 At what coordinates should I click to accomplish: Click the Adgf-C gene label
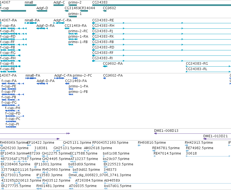(59, 2)
